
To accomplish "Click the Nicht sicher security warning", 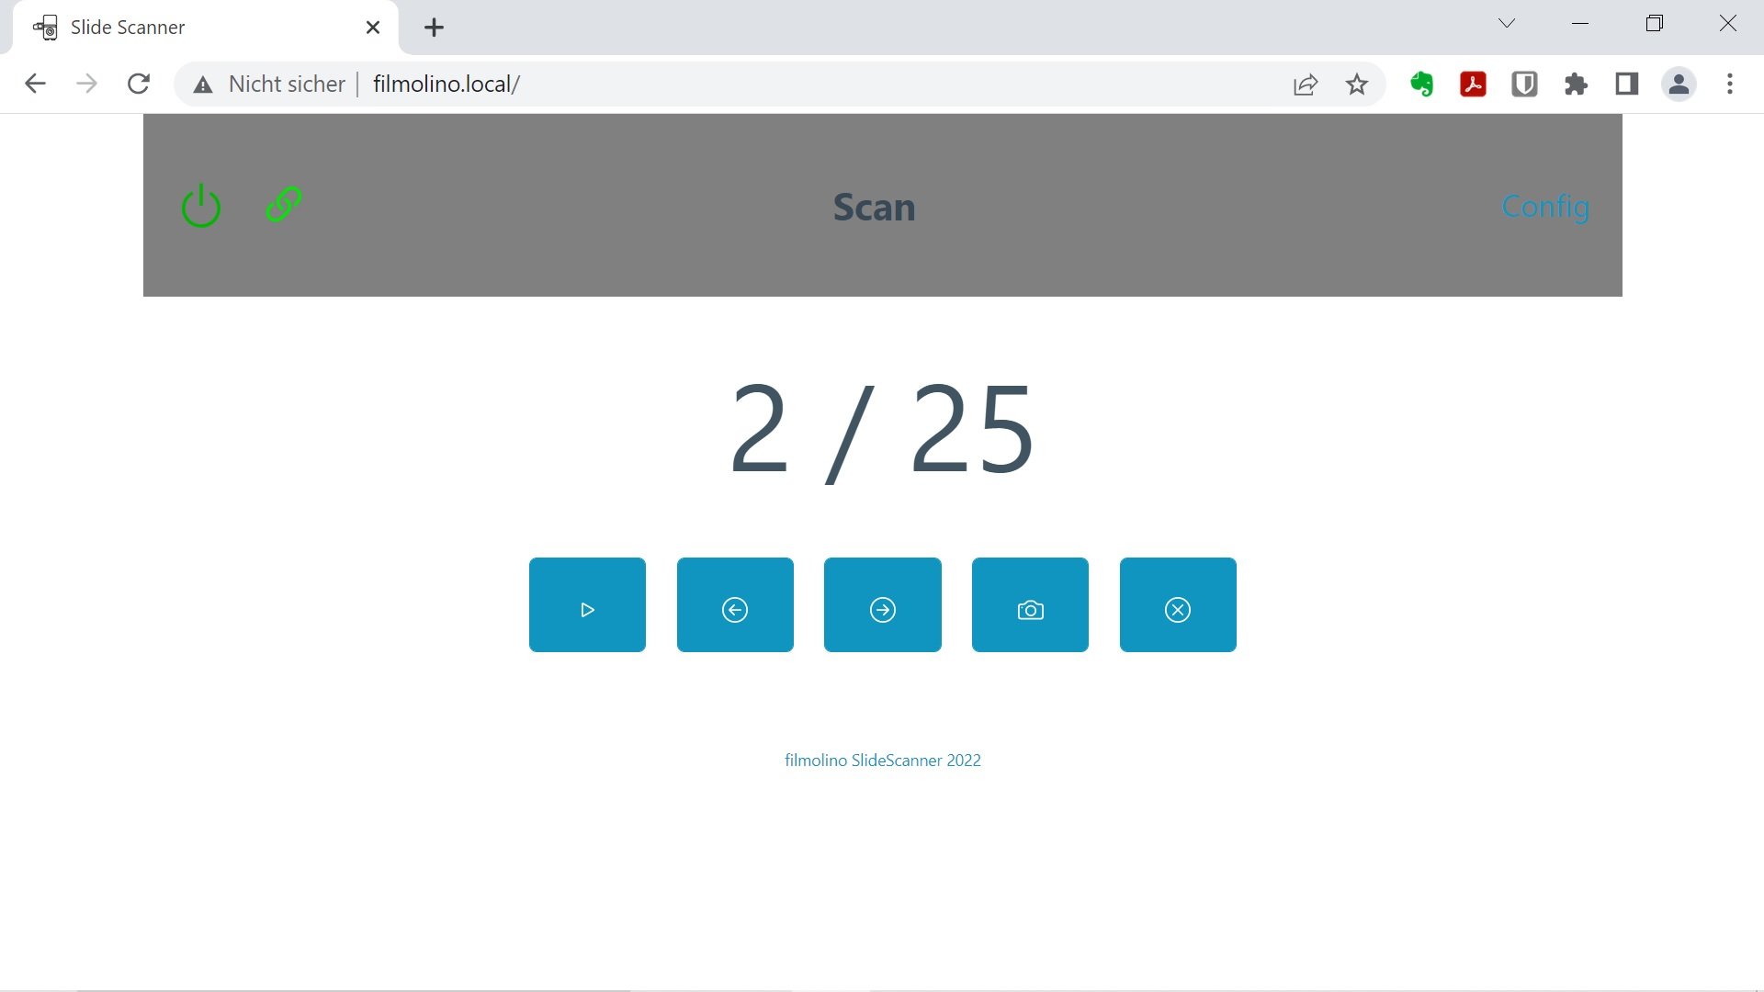I will (269, 84).
